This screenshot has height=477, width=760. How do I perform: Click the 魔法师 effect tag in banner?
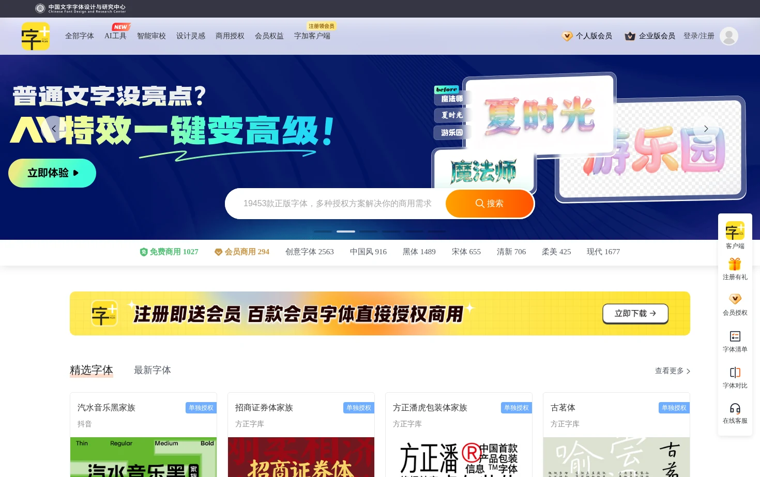(452, 99)
